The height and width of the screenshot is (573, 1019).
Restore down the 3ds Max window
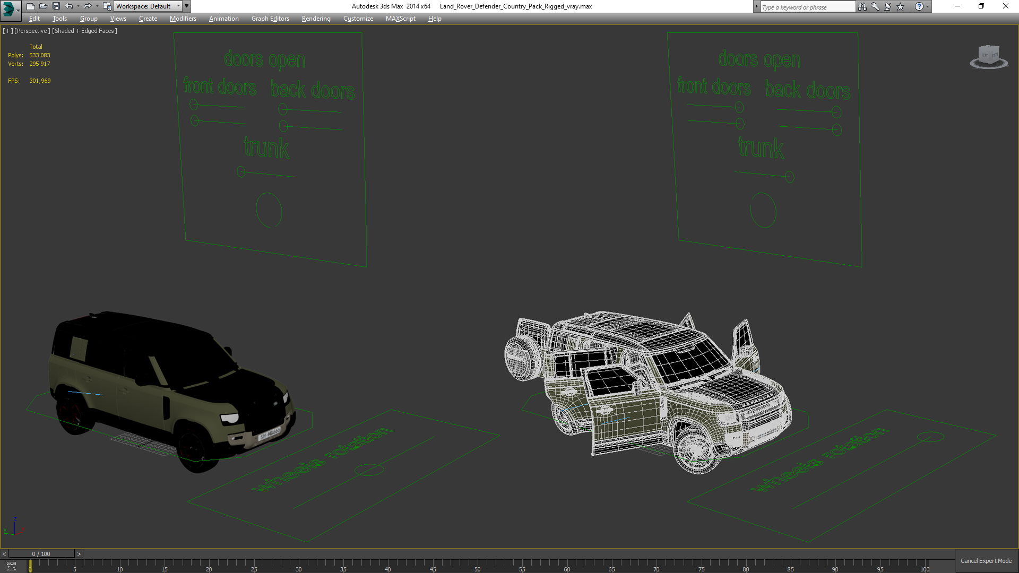[981, 6]
